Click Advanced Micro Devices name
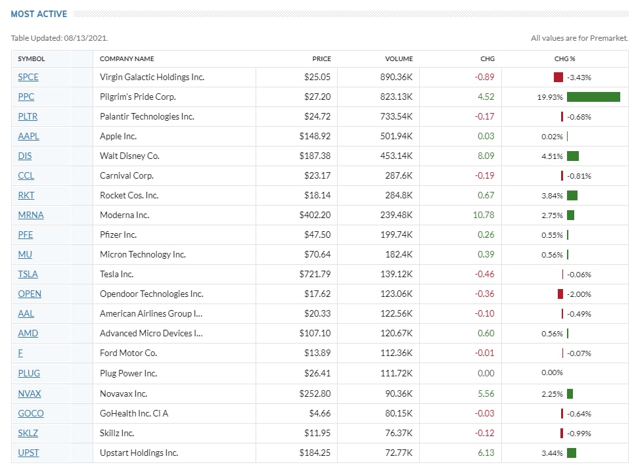636x471 pixels. click(151, 334)
